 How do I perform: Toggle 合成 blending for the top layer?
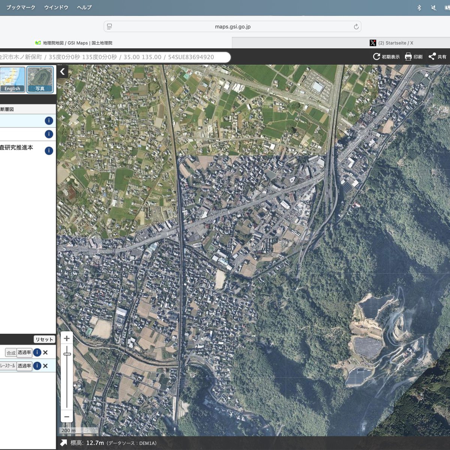tap(11, 352)
